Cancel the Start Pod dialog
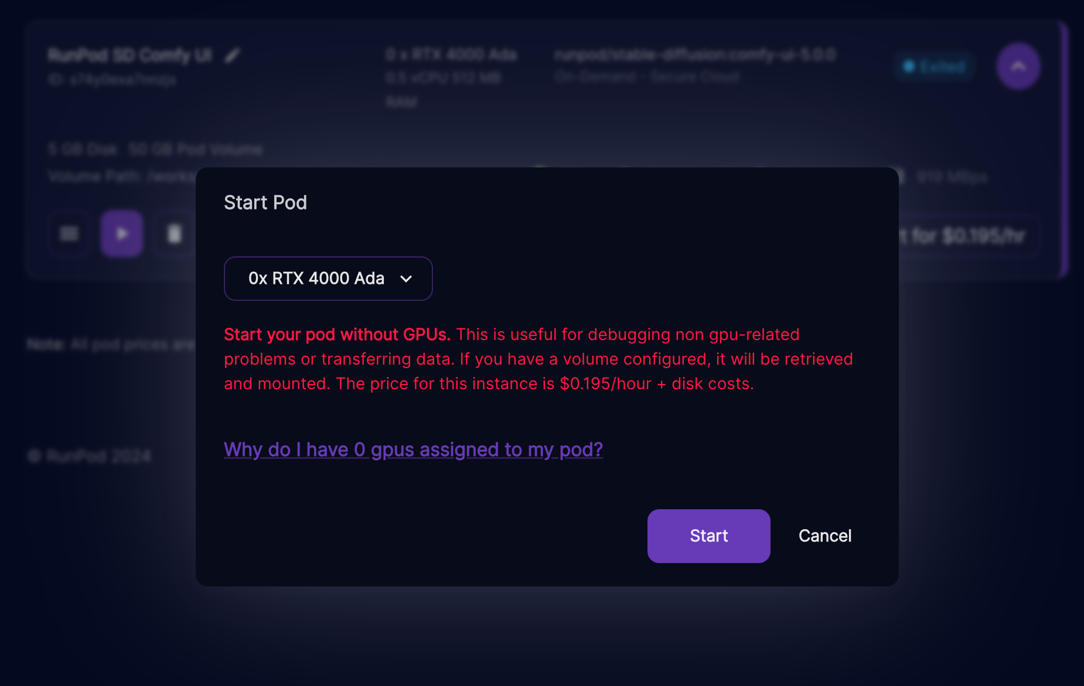This screenshot has height=686, width=1084. coord(824,536)
